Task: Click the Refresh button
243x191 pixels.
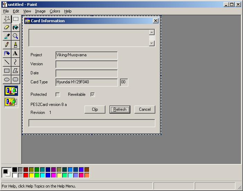Action: pyautogui.click(x=120, y=109)
